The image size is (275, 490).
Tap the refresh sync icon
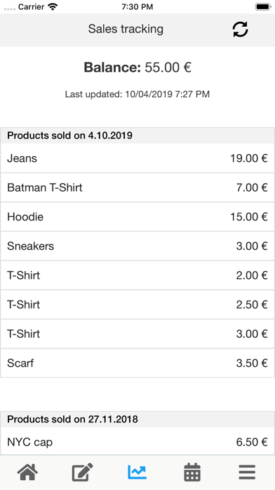pyautogui.click(x=240, y=30)
